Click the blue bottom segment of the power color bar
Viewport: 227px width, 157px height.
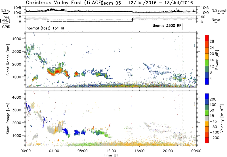point(207,81)
